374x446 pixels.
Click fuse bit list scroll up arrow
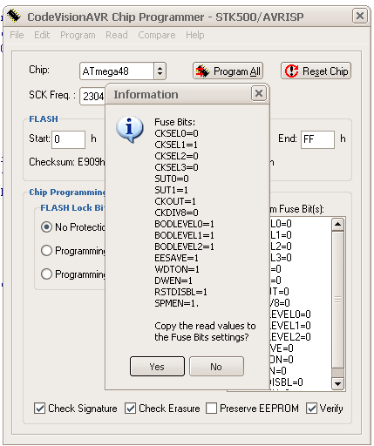click(337, 224)
